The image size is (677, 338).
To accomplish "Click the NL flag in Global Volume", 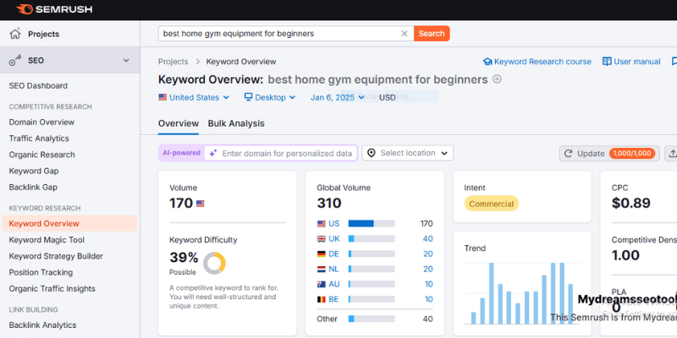I will coord(322,269).
